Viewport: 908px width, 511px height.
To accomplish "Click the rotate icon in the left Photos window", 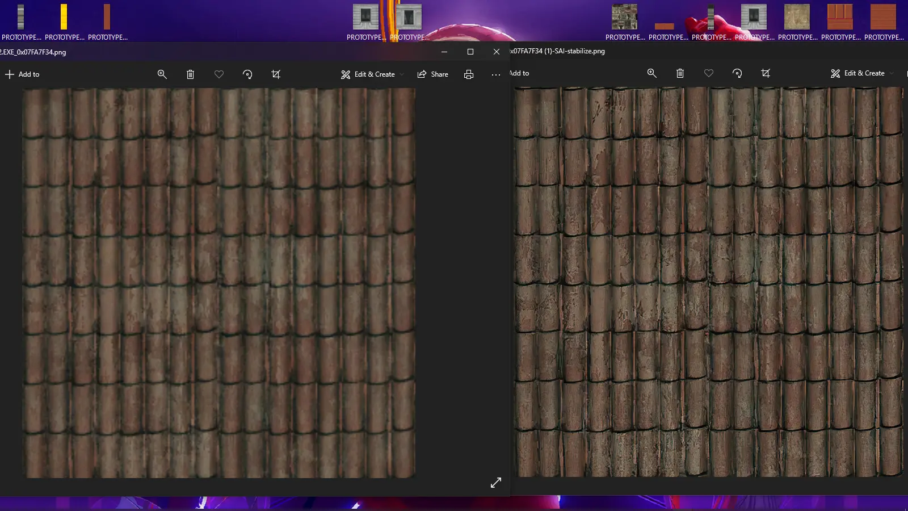I will coord(247,74).
